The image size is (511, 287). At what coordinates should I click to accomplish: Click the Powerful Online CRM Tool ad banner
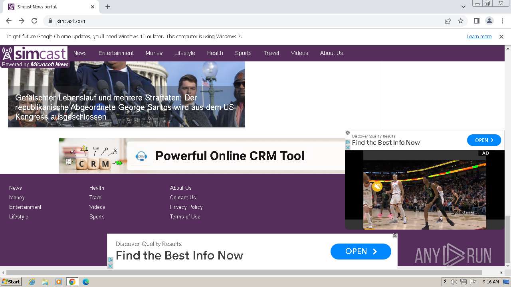tap(202, 156)
